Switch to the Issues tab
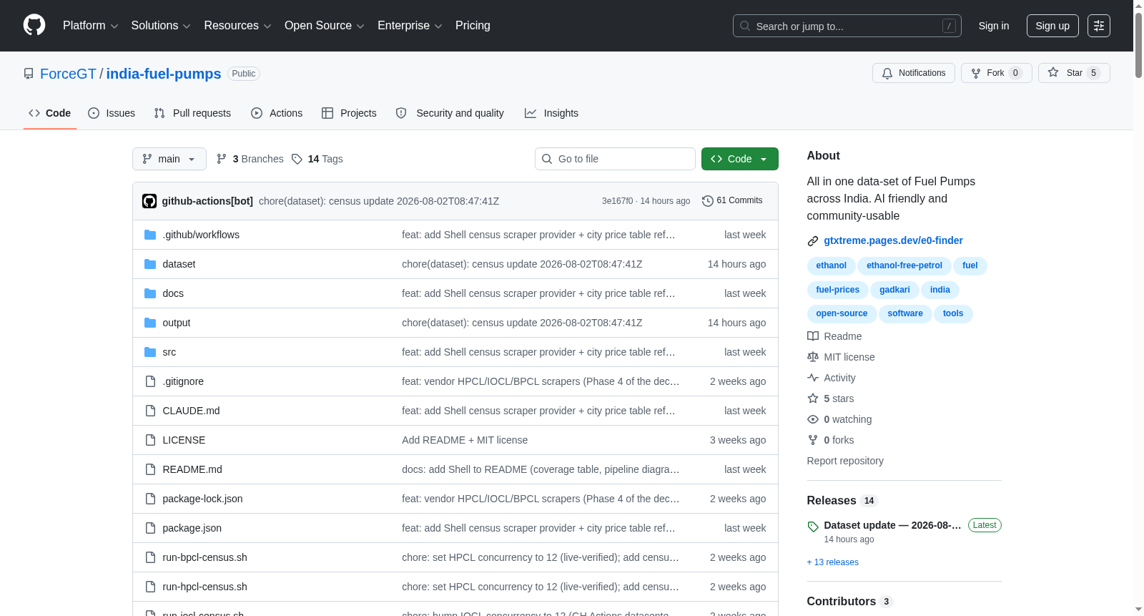The height and width of the screenshot is (616, 1144). (x=112, y=113)
